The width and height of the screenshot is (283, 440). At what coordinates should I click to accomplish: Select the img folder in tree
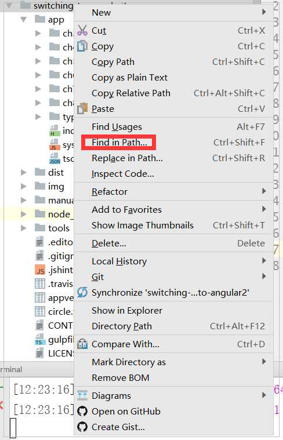click(56, 186)
